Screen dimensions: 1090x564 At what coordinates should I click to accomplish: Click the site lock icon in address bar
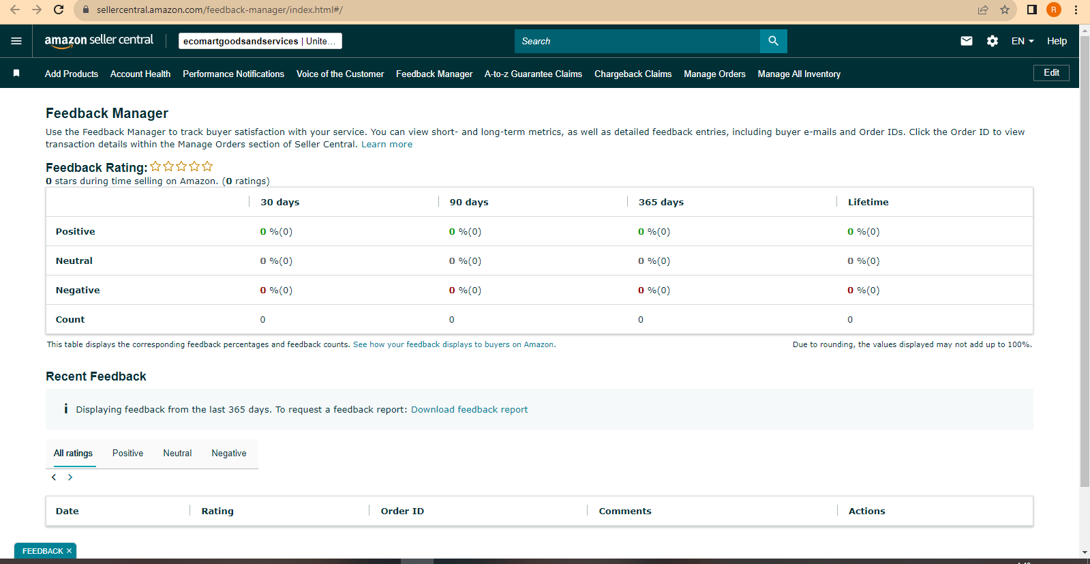[86, 10]
